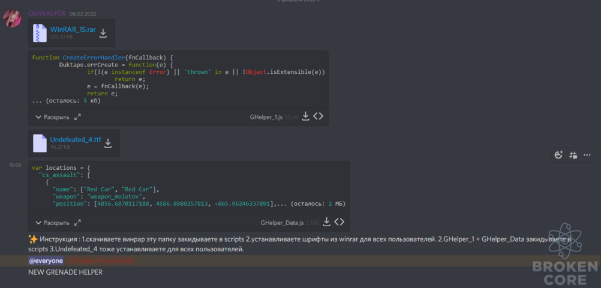Image resolution: width=601 pixels, height=288 pixels.
Task: Click the 'function CreateErrorHandler' code line
Action: [x=103, y=58]
